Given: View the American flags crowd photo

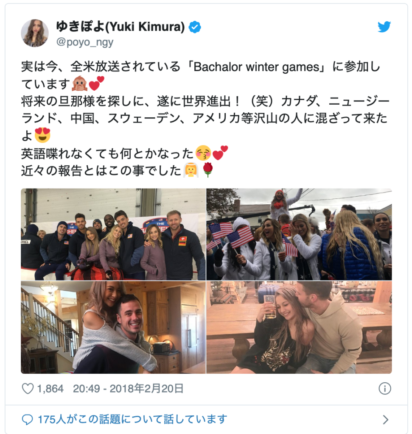Looking at the screenshot, I should (299, 234).
